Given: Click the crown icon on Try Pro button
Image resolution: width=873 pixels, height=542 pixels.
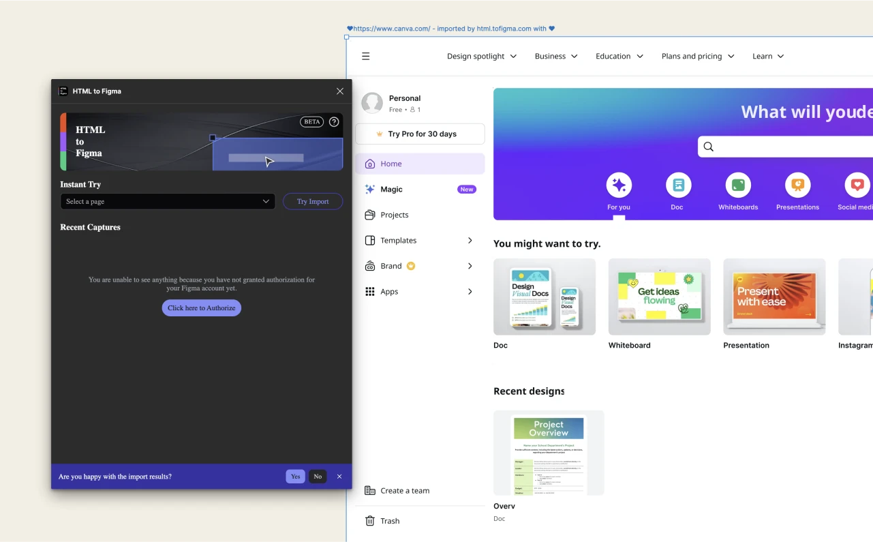Looking at the screenshot, I should tap(380, 134).
